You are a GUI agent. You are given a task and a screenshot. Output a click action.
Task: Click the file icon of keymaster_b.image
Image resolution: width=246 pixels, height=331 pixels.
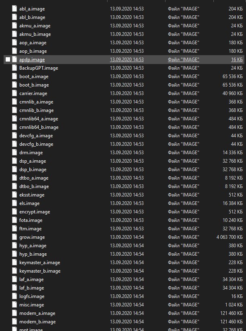(x=14, y=271)
